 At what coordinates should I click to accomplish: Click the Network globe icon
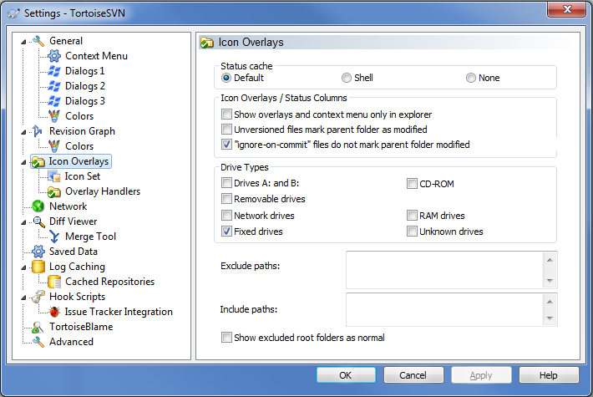point(38,206)
